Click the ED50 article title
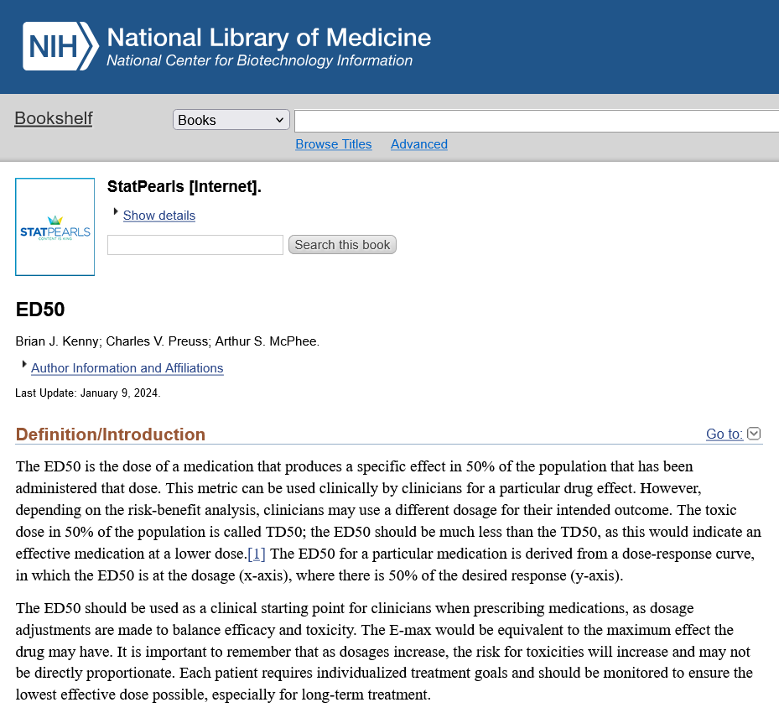 [40, 309]
